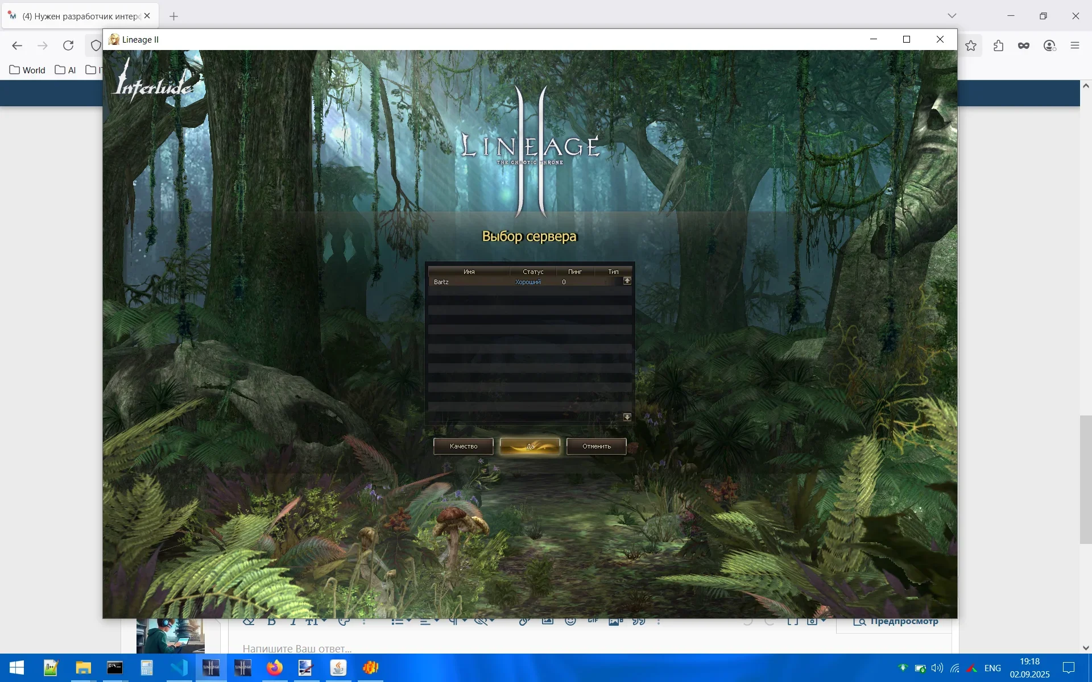Switch to active Lineage taskbar window

[211, 668]
